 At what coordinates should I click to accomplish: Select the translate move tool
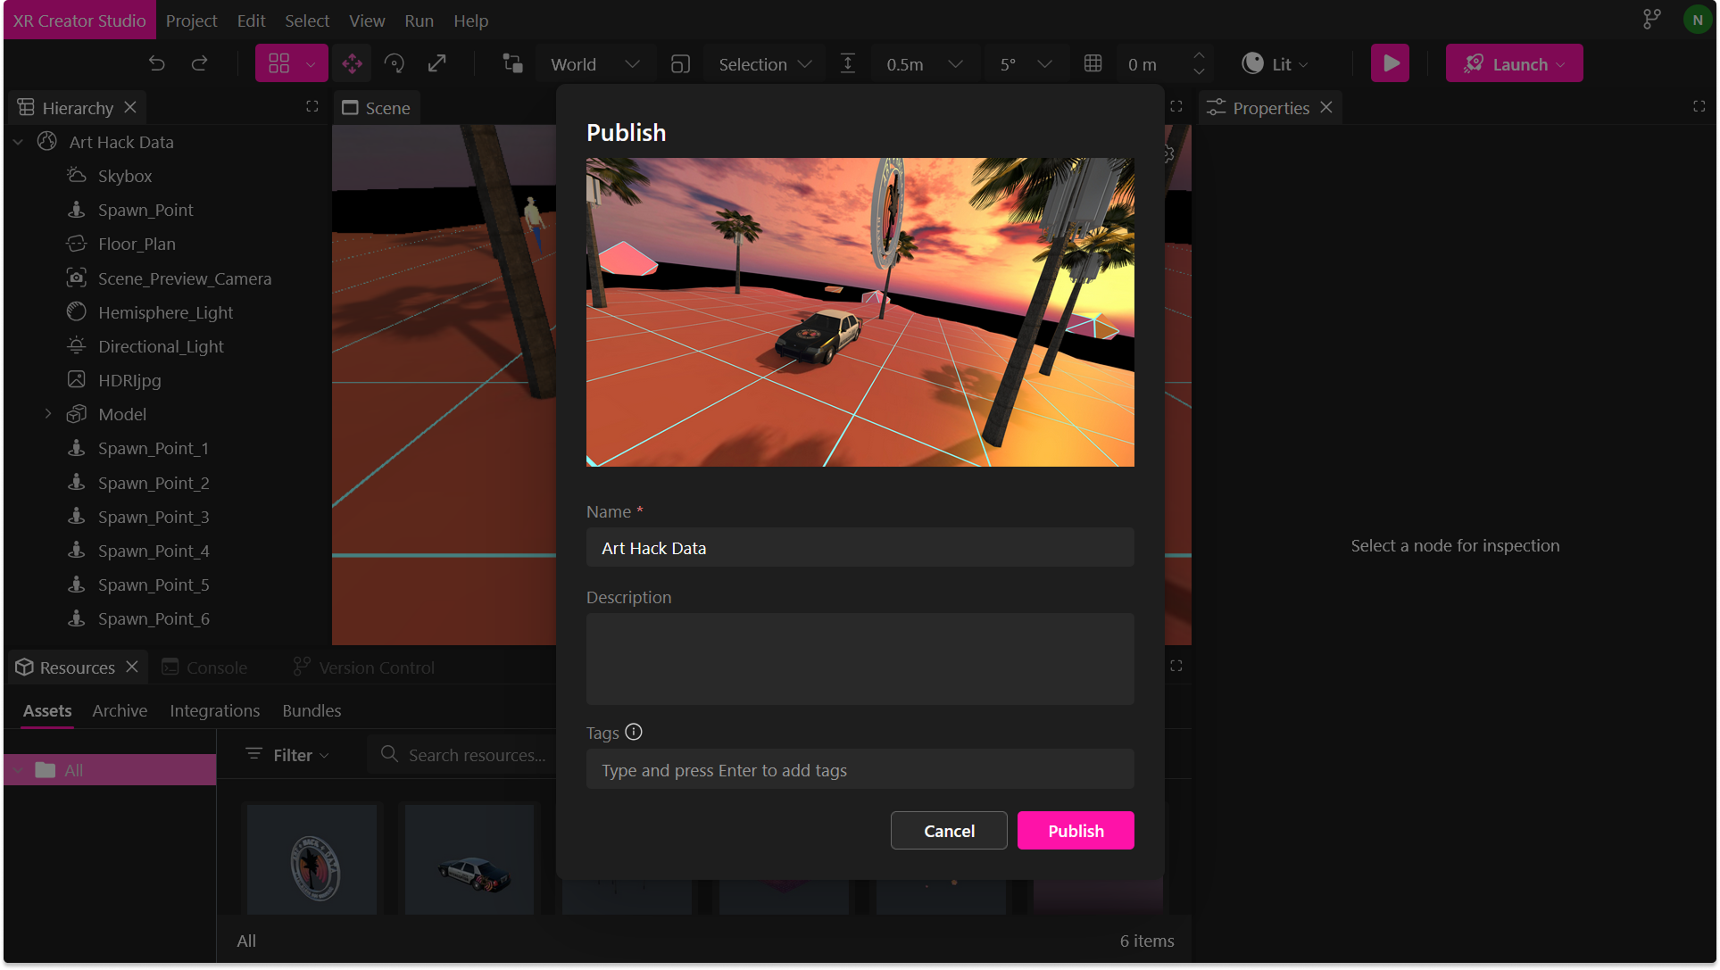pos(352,63)
